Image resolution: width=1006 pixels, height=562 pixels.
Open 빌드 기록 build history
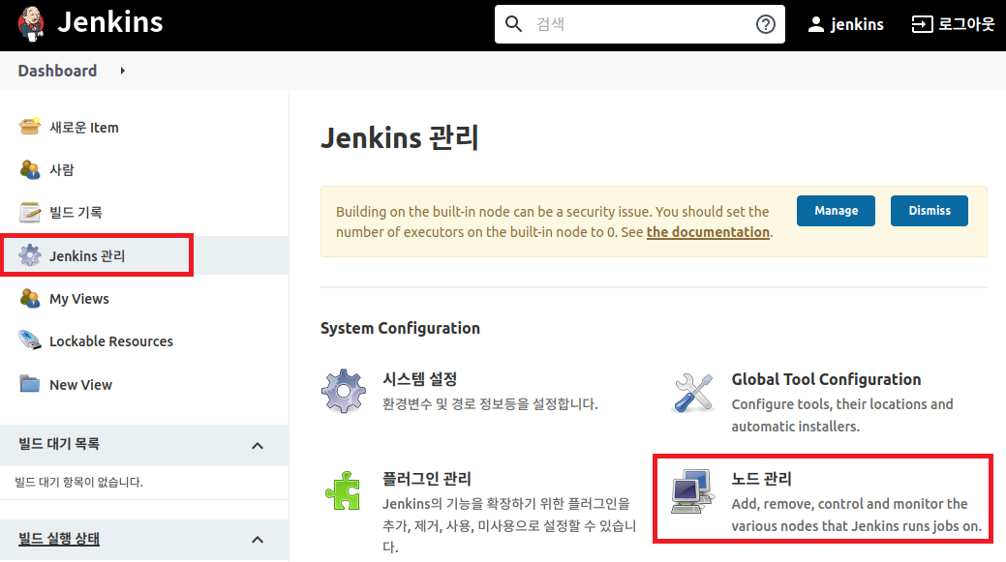click(76, 212)
